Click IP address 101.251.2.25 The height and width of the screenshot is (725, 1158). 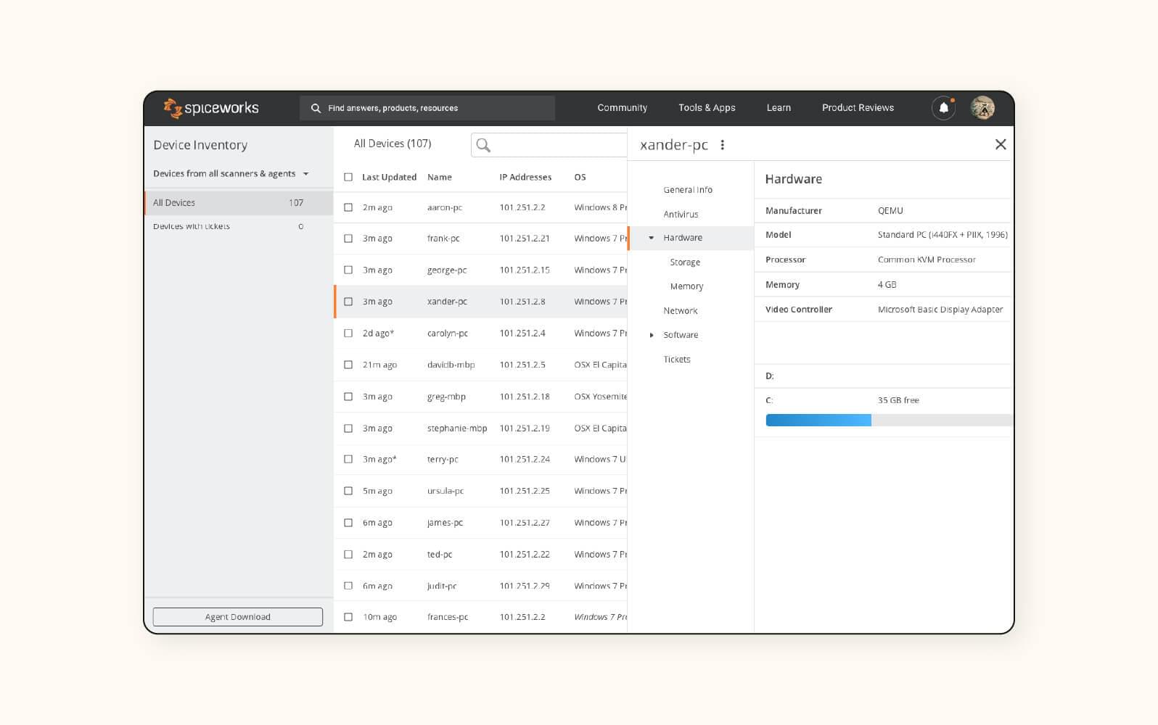(525, 491)
